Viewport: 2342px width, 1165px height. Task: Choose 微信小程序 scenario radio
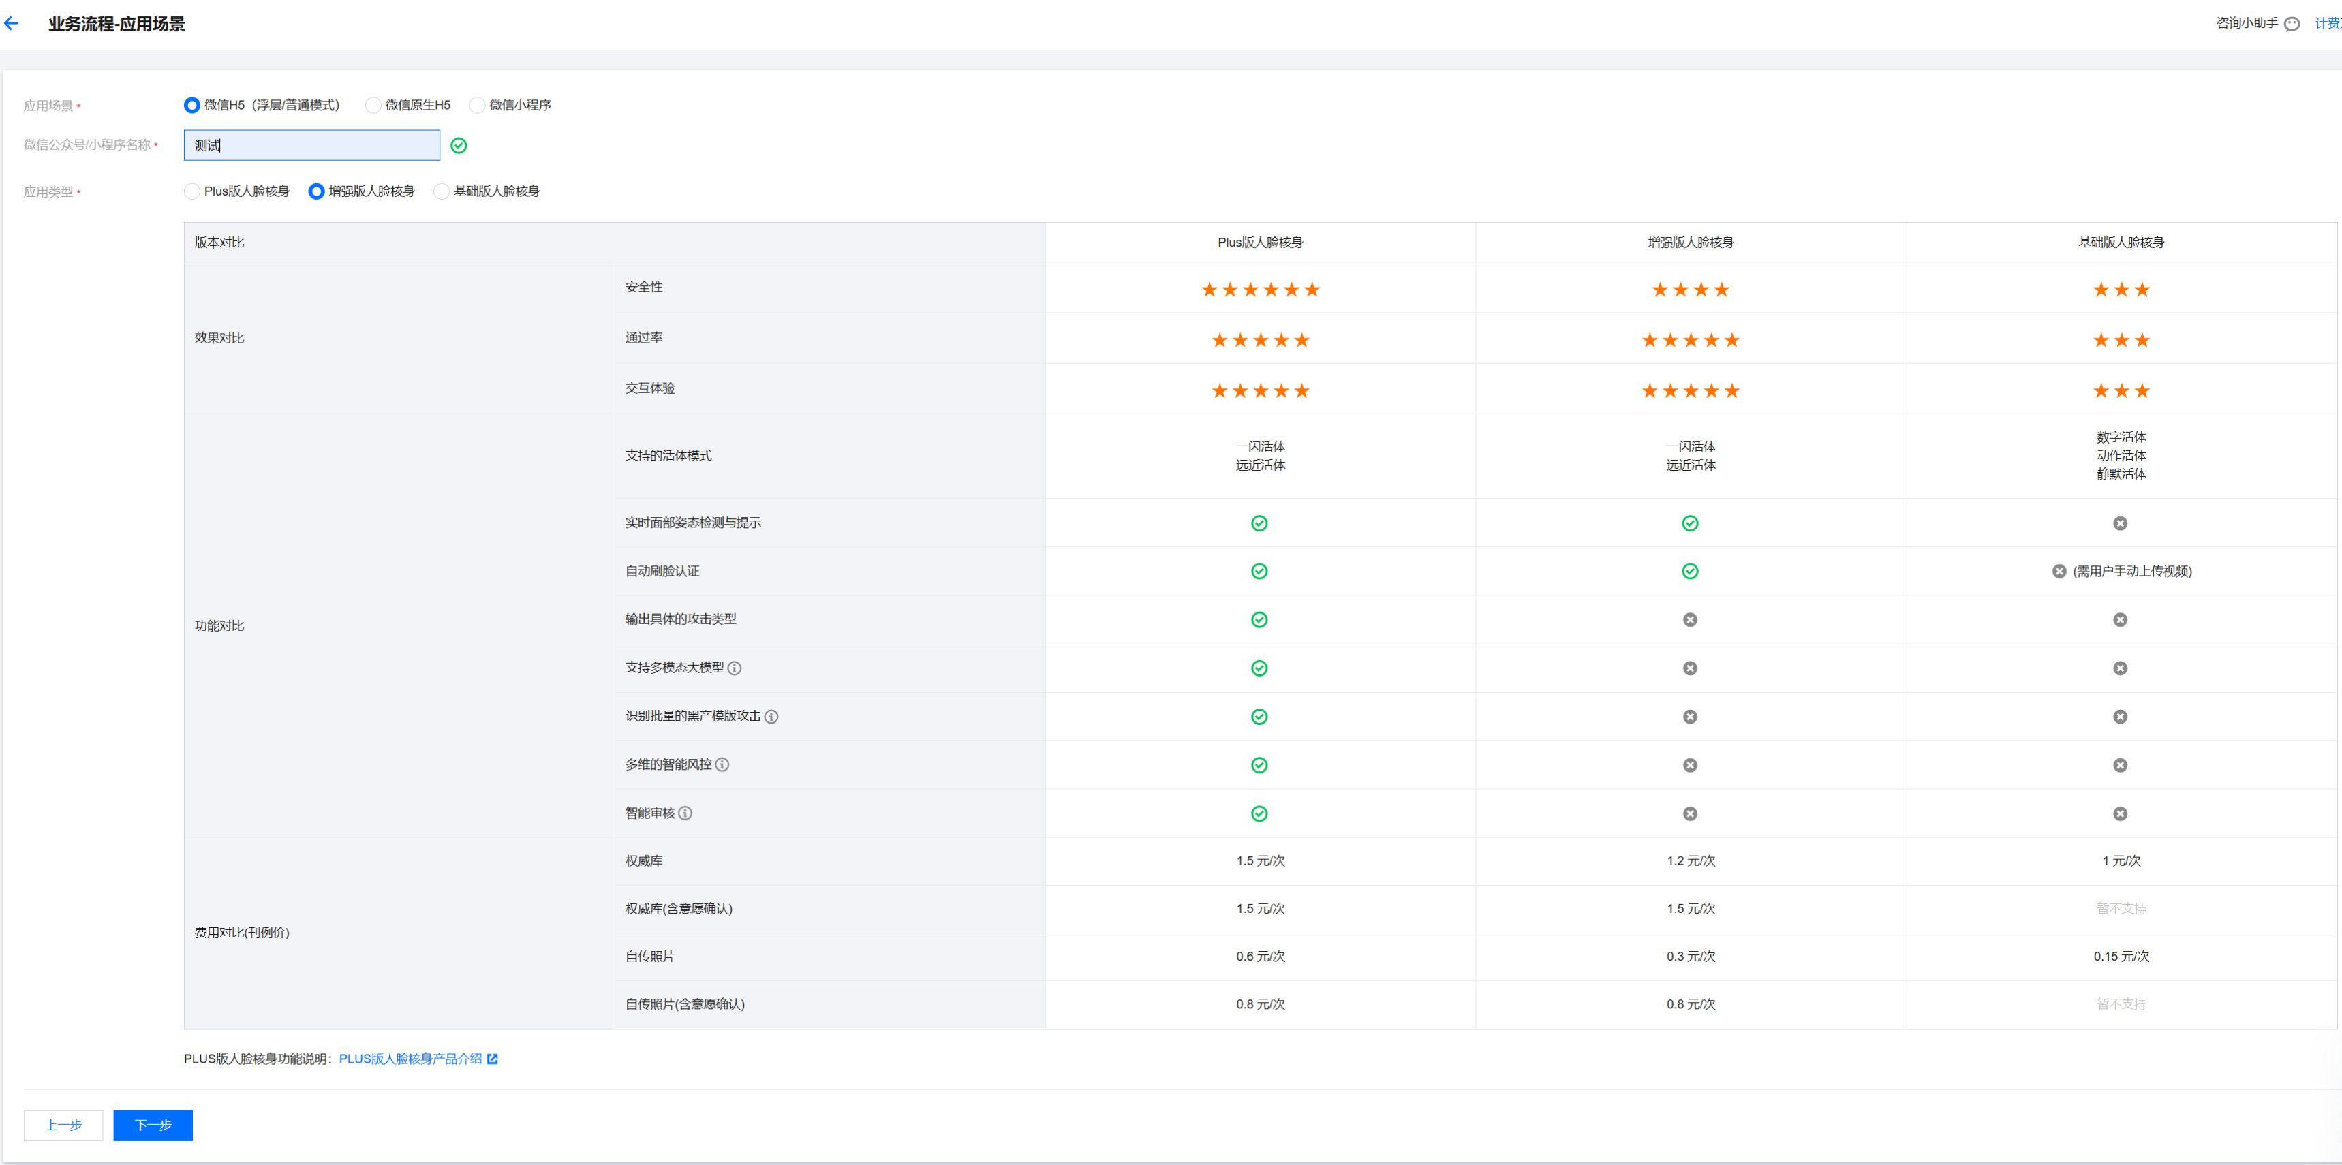click(477, 106)
